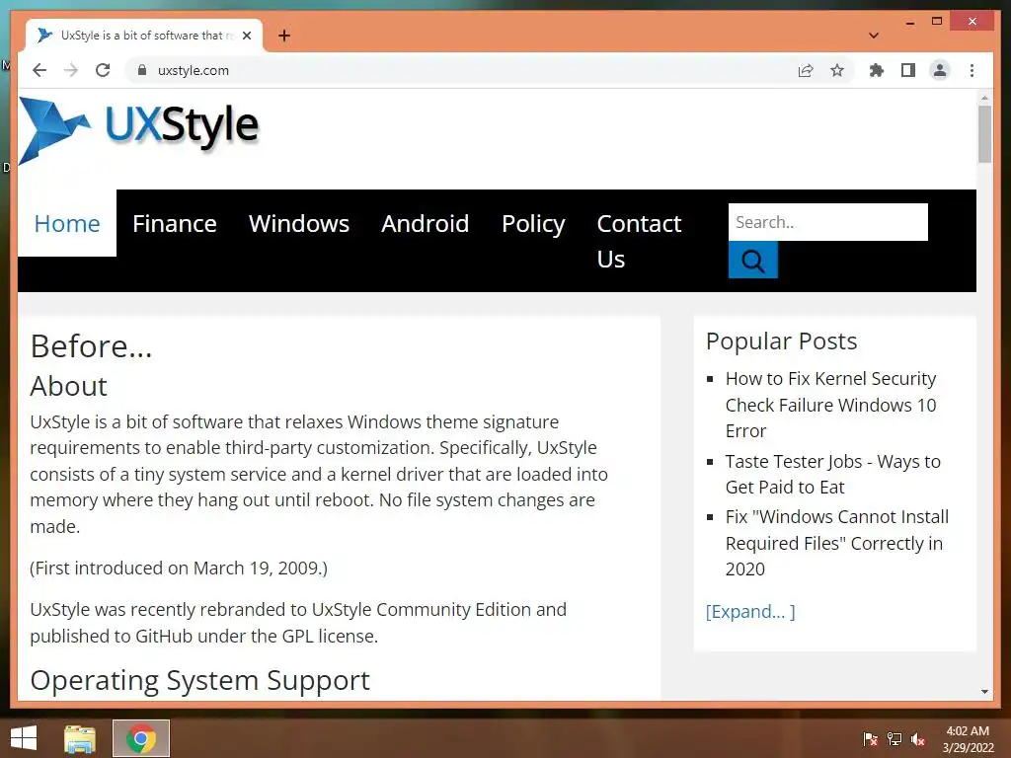The width and height of the screenshot is (1011, 758).
Task: Open the taskbar clock and date
Action: tap(968, 739)
